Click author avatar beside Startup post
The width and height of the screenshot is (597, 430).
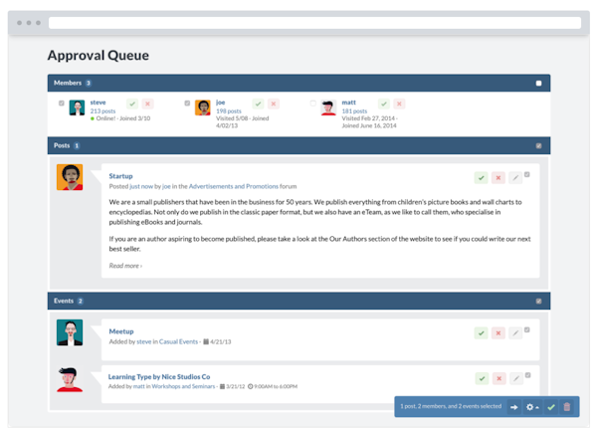[x=70, y=177]
